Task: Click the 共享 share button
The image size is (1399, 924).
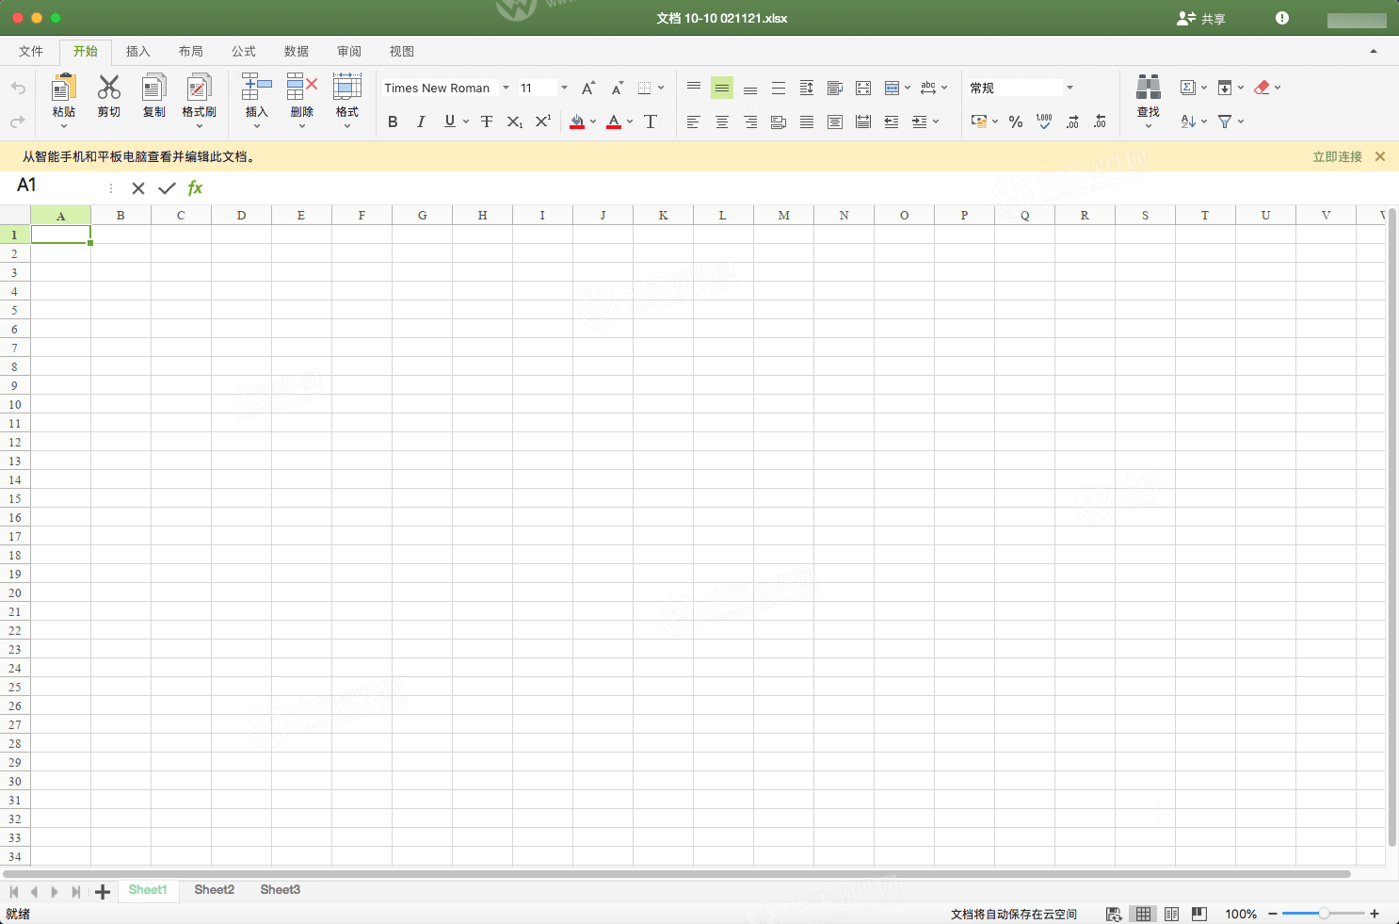Action: point(1201,19)
